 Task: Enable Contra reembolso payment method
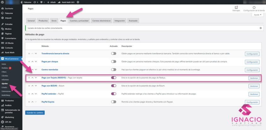coord(114,70)
